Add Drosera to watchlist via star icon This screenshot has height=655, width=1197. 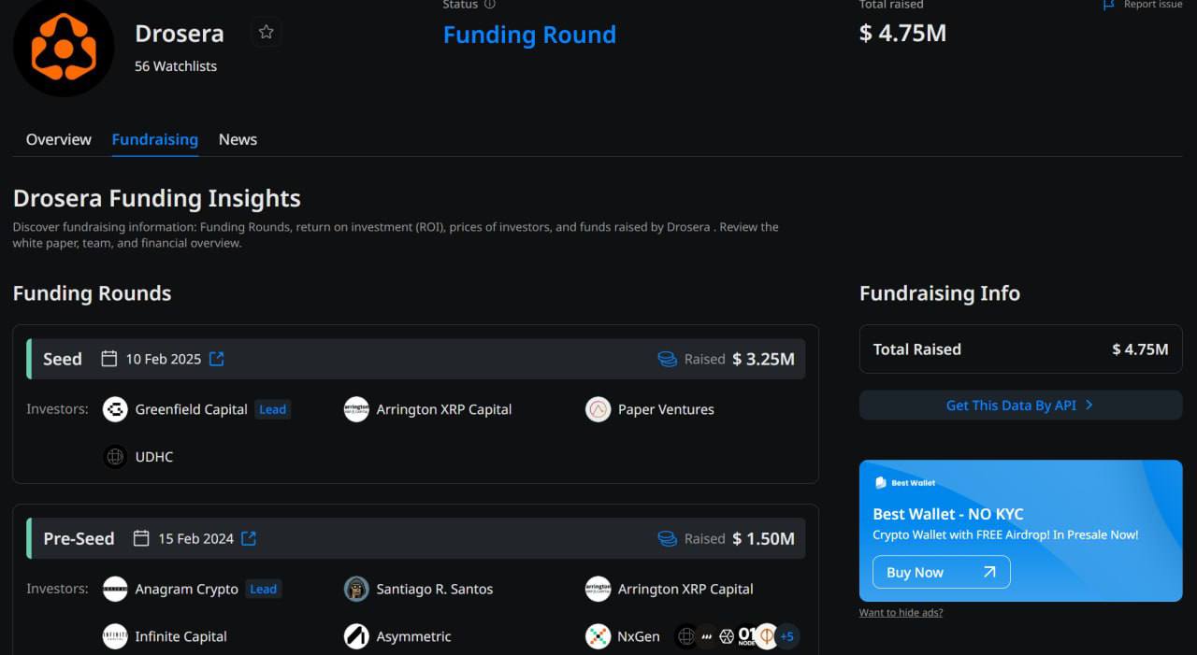point(267,33)
